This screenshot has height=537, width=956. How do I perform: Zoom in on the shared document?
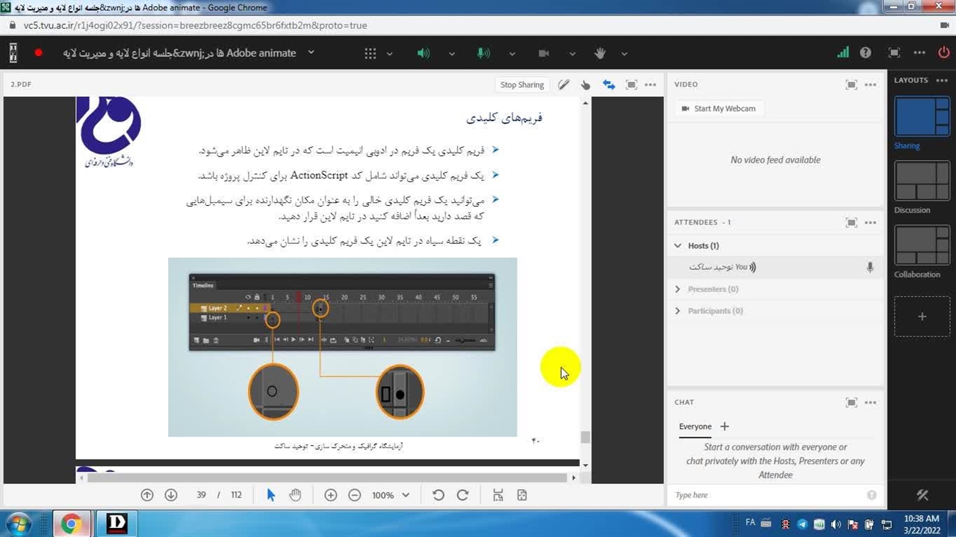tap(331, 495)
